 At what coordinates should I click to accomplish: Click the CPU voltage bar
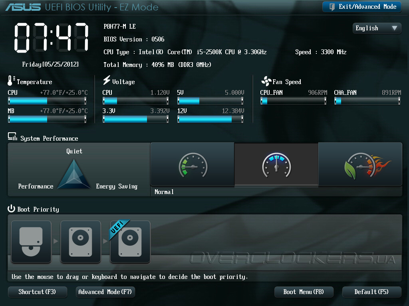point(136,101)
